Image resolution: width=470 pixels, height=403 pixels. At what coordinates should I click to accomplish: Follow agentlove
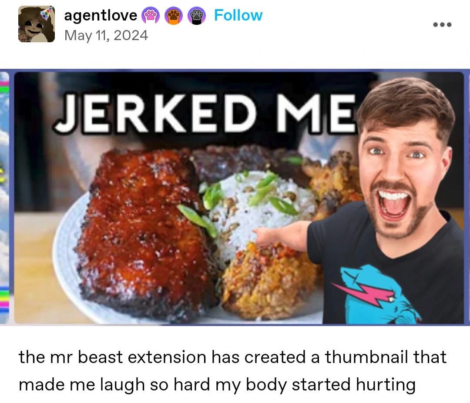(x=238, y=15)
